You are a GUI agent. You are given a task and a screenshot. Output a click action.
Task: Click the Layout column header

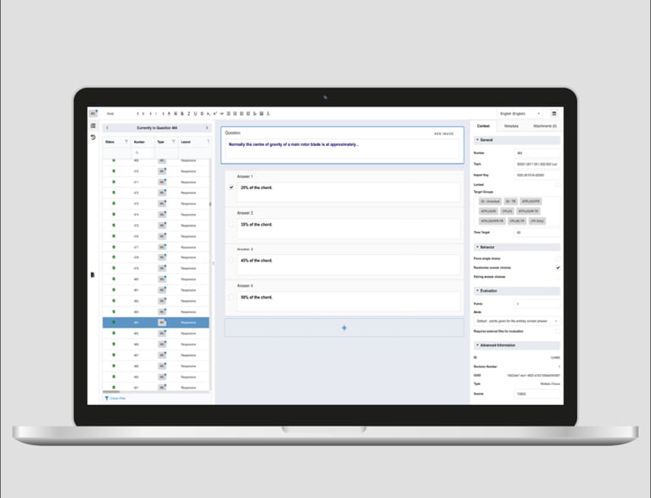[x=186, y=142]
